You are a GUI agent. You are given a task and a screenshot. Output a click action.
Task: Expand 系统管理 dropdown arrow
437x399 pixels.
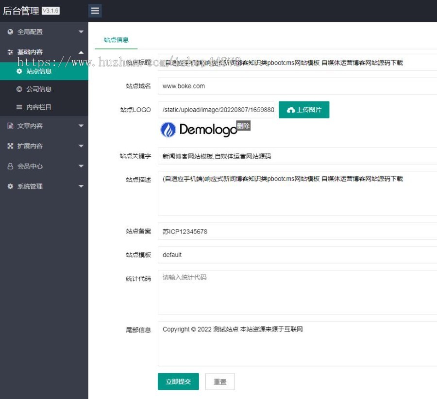[x=81, y=186]
